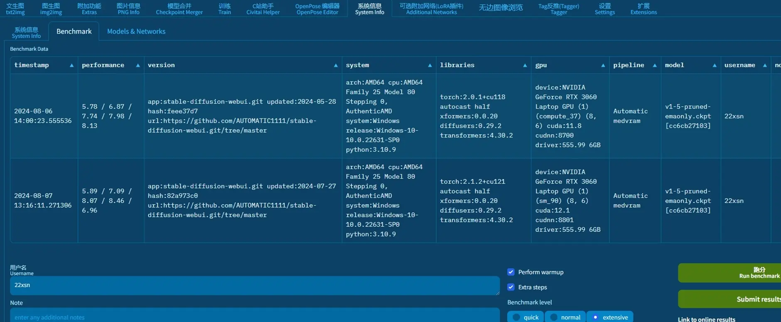
Task: Select extensive benchmark level
Action: tap(610, 317)
